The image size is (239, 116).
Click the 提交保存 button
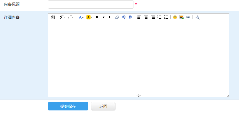(68, 106)
